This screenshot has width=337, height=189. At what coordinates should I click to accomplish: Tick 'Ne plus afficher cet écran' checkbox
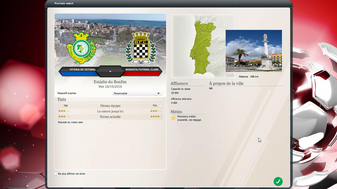tap(56, 174)
